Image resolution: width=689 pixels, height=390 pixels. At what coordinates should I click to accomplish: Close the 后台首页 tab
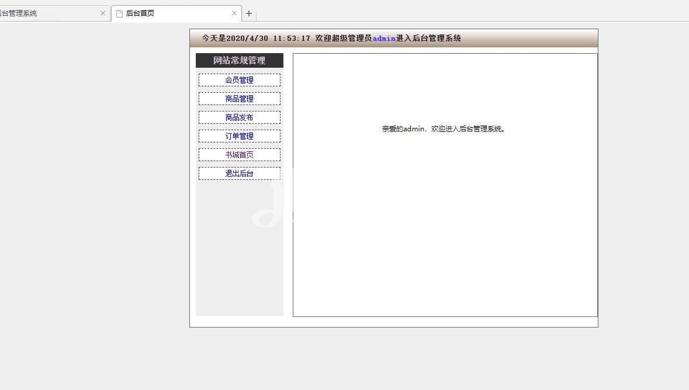[234, 13]
